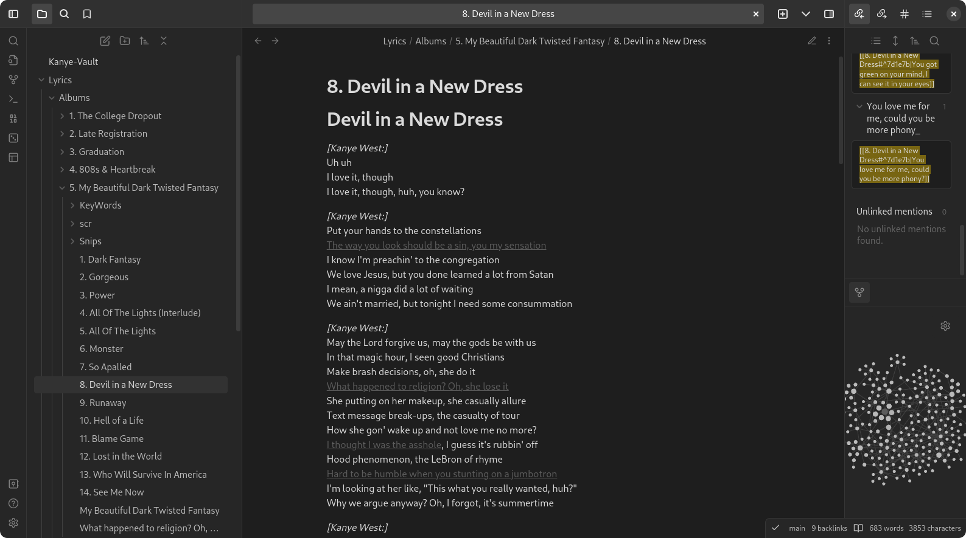The image size is (966, 538).
Task: Collapse all folders in explorer
Action: 164,41
